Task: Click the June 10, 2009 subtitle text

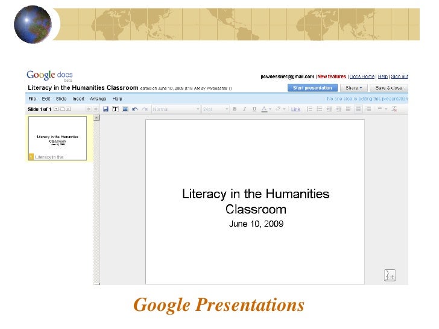Action: 256,224
